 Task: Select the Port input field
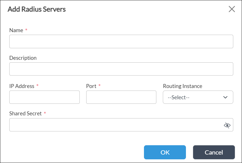[x=121, y=97]
